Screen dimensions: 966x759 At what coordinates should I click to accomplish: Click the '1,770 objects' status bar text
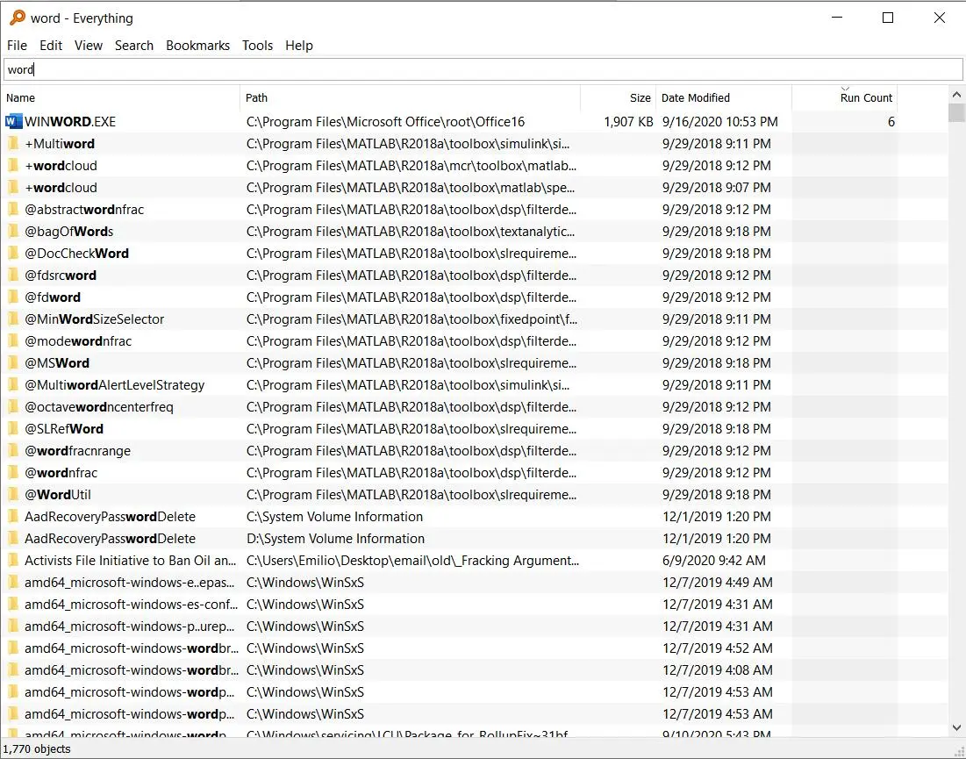pos(37,749)
